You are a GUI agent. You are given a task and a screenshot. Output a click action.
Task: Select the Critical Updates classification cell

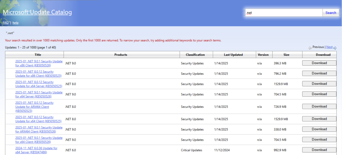(191, 150)
